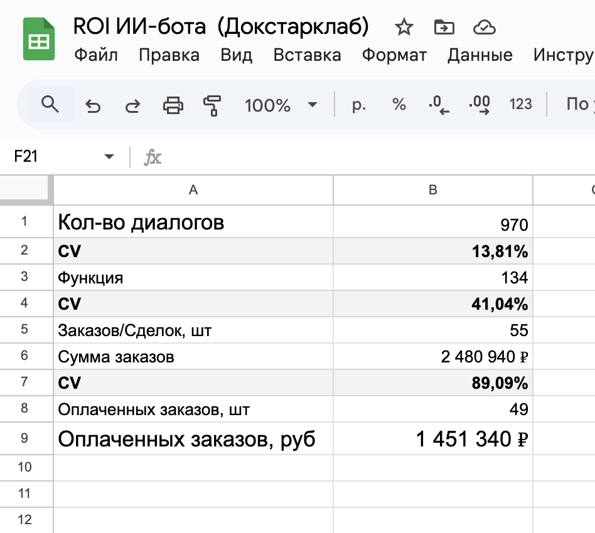595x533 pixels.
Task: Open more number formats via 123 icon
Action: pyautogui.click(x=520, y=105)
